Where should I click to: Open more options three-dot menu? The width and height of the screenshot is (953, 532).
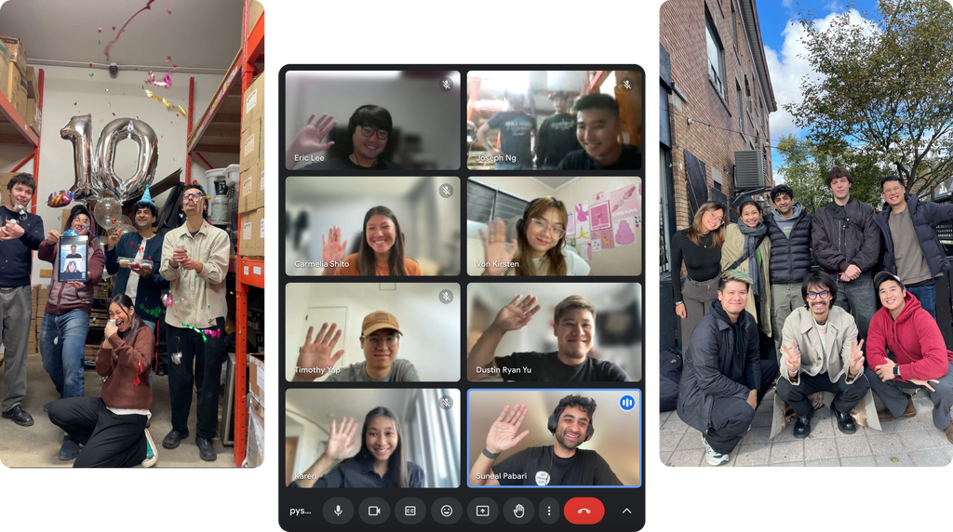[x=549, y=511]
